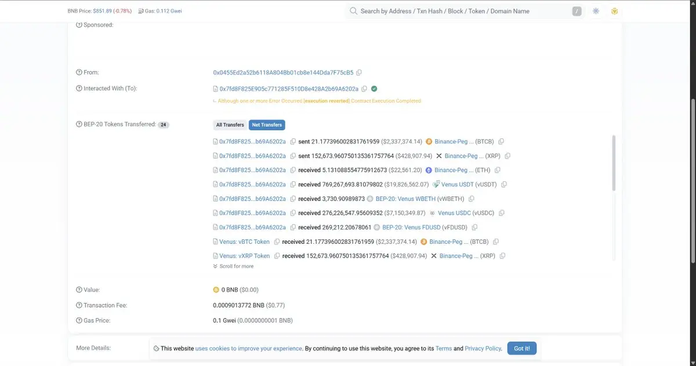Copy XRP token address in sent XRP row
696x366 pixels.
[x=507, y=156]
